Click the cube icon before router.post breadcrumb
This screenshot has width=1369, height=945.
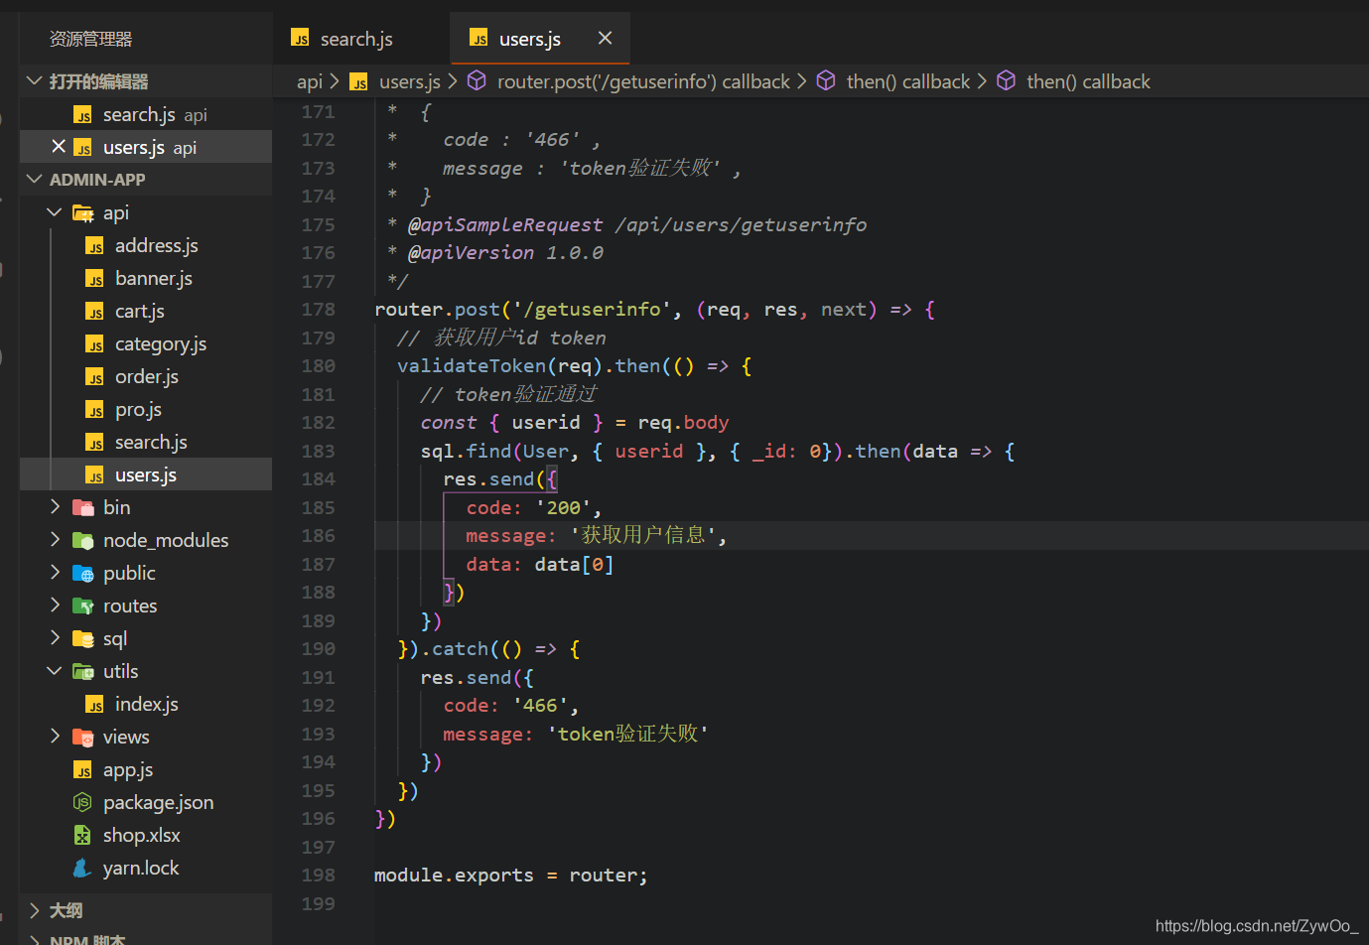pyautogui.click(x=477, y=80)
